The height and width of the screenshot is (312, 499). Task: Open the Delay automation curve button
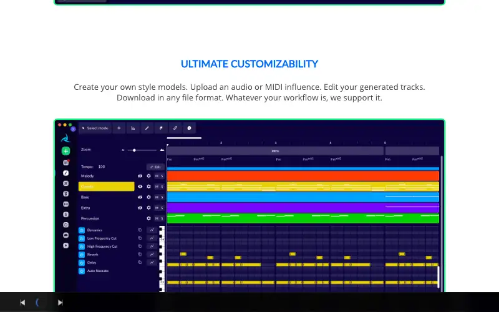[x=152, y=262]
